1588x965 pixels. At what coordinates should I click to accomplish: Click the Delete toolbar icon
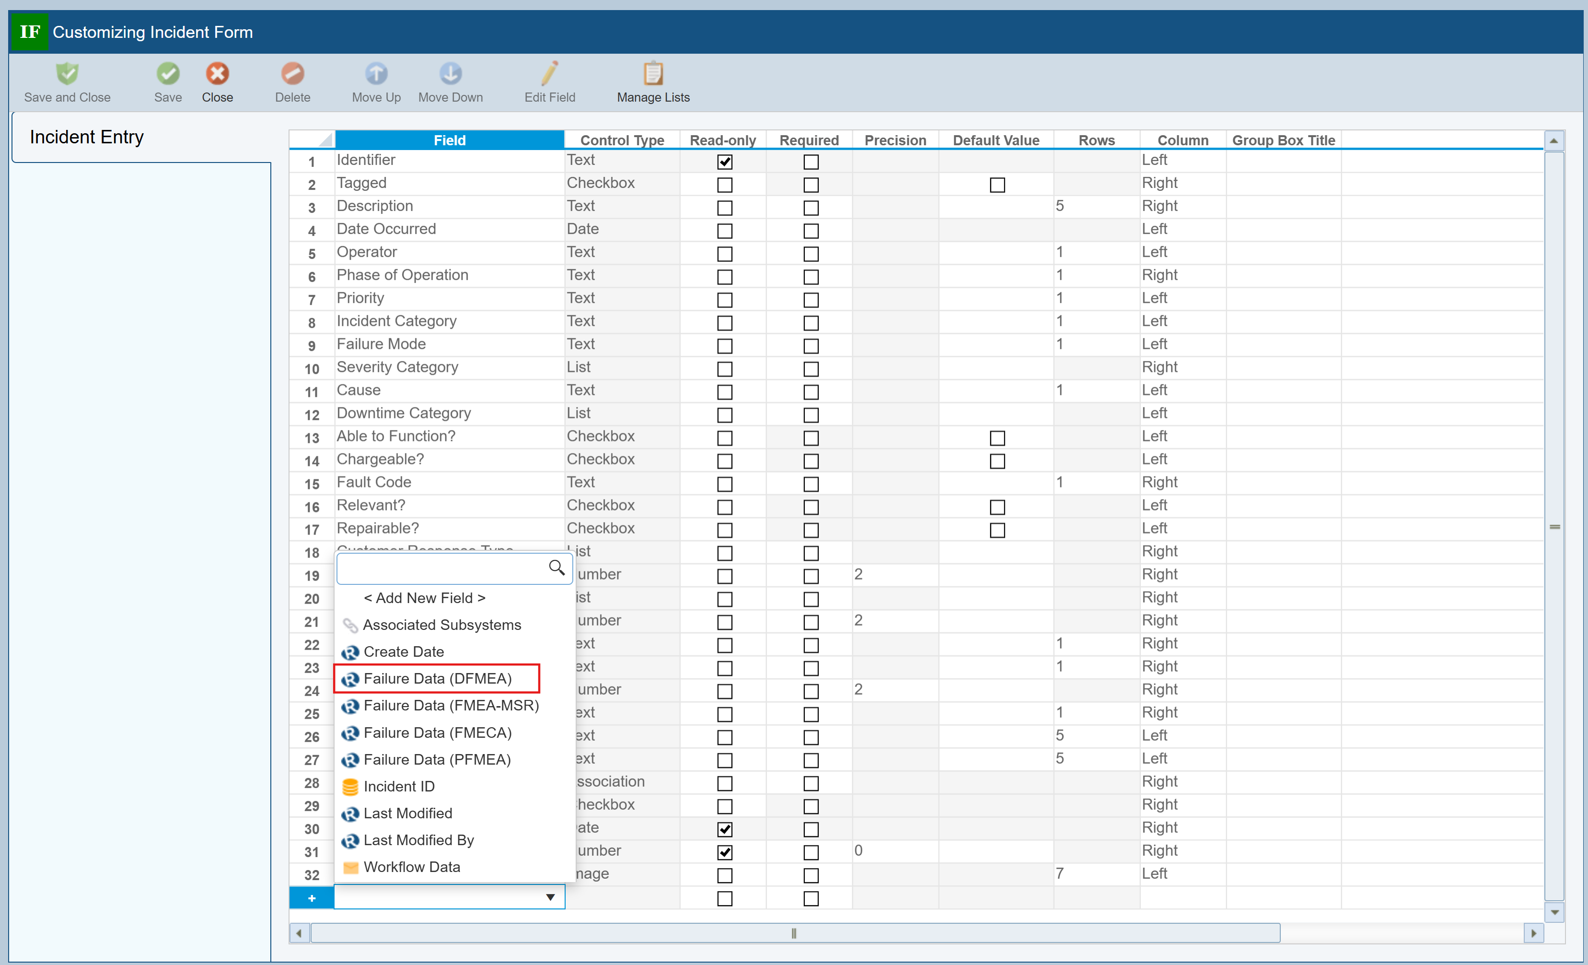pyautogui.click(x=292, y=74)
